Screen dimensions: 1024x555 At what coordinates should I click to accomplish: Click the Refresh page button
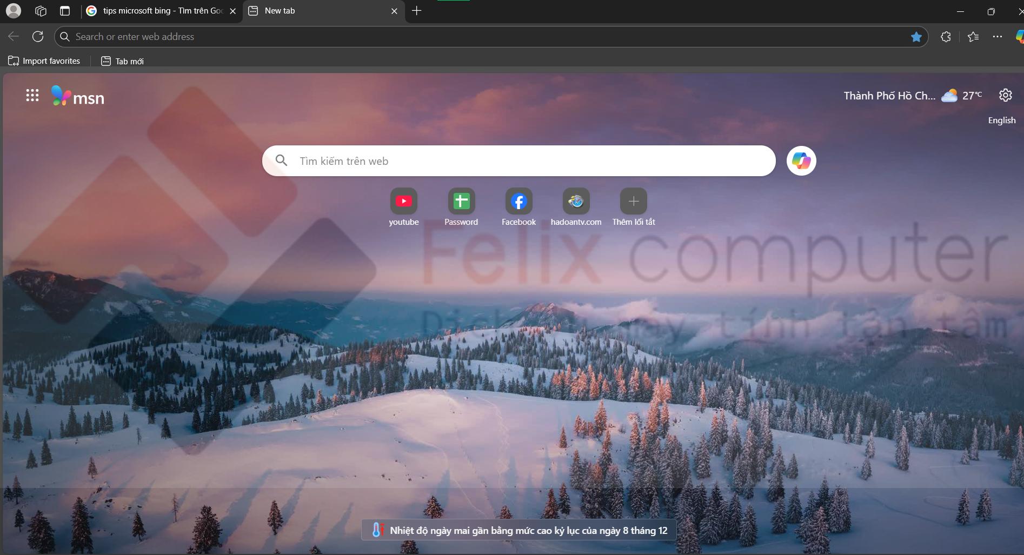(x=38, y=37)
